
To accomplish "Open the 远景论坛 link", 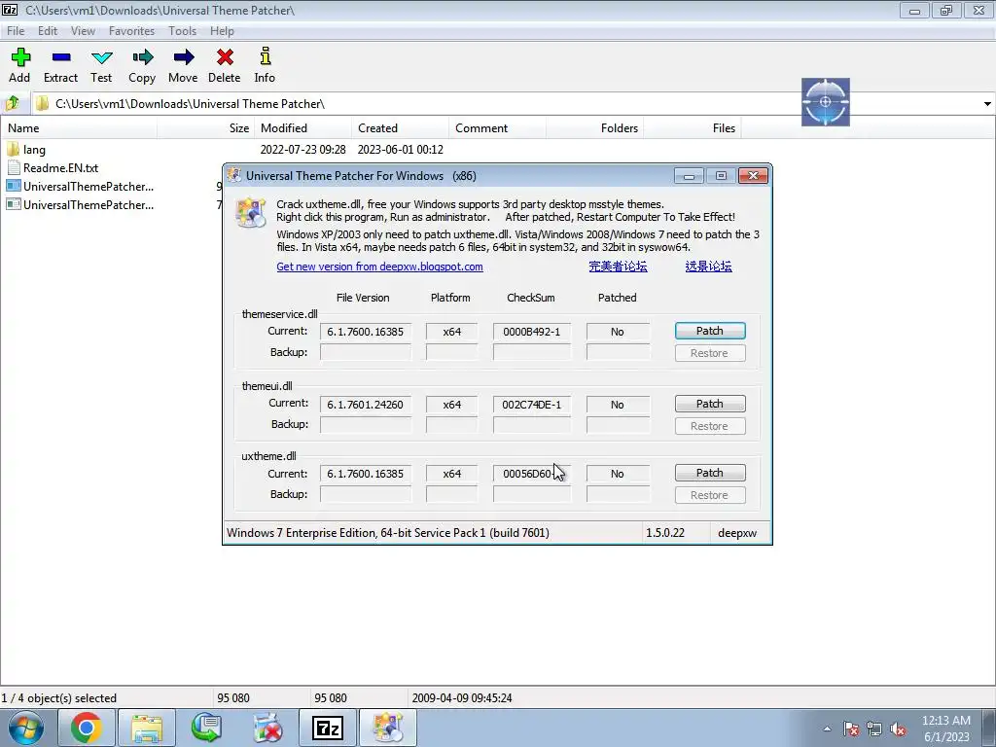I will [708, 267].
